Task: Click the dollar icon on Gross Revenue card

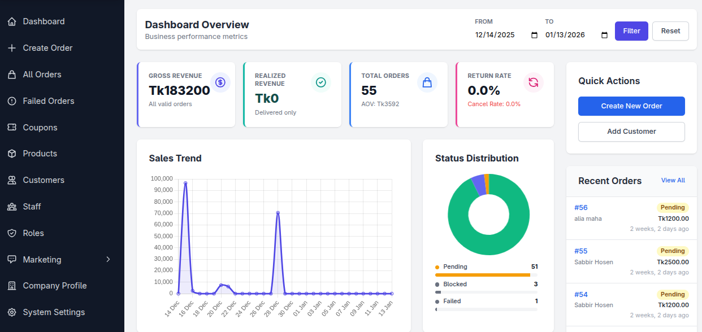Action: click(220, 82)
